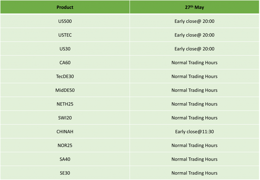
Task: Click SWI20's Normal Trading Hours cell
Action: point(194,118)
